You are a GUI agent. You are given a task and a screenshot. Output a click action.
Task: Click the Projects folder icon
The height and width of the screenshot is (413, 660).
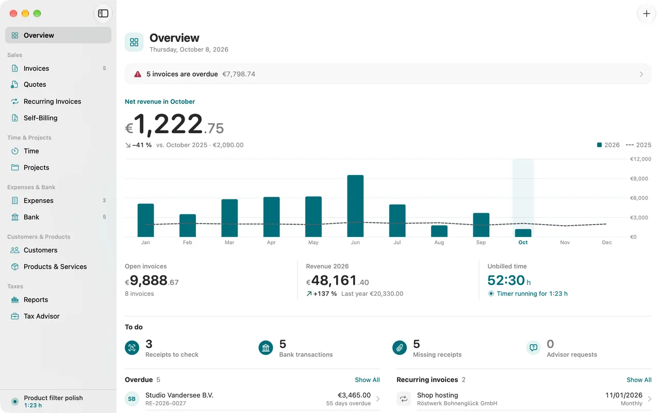pyautogui.click(x=15, y=167)
